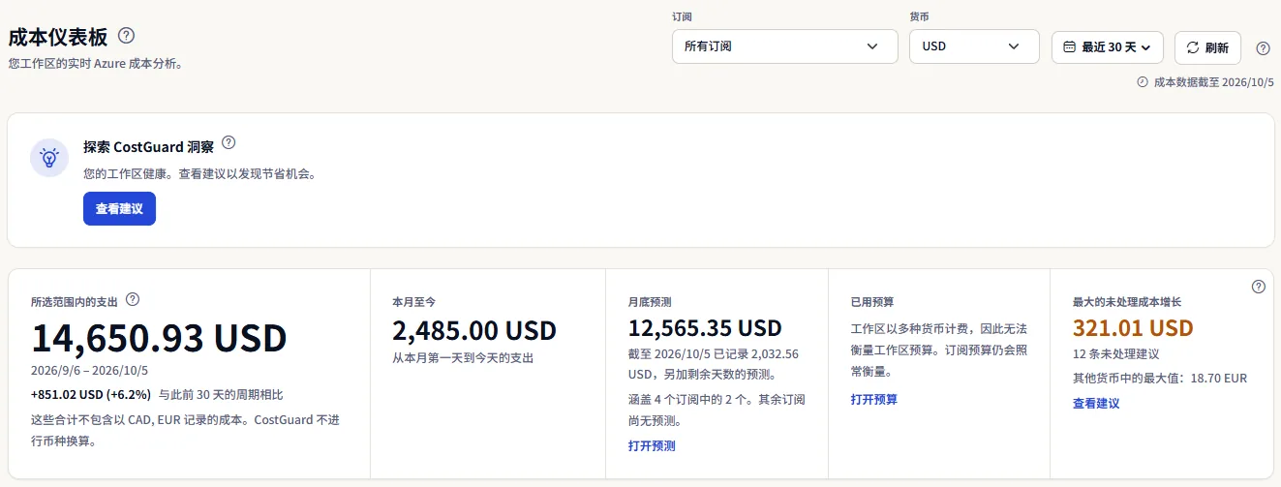
Task: Click the clock icon beside 成本数据截至 text
Action: [1143, 82]
